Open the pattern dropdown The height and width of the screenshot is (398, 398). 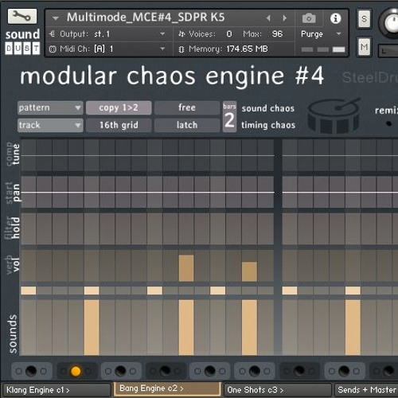coord(50,107)
